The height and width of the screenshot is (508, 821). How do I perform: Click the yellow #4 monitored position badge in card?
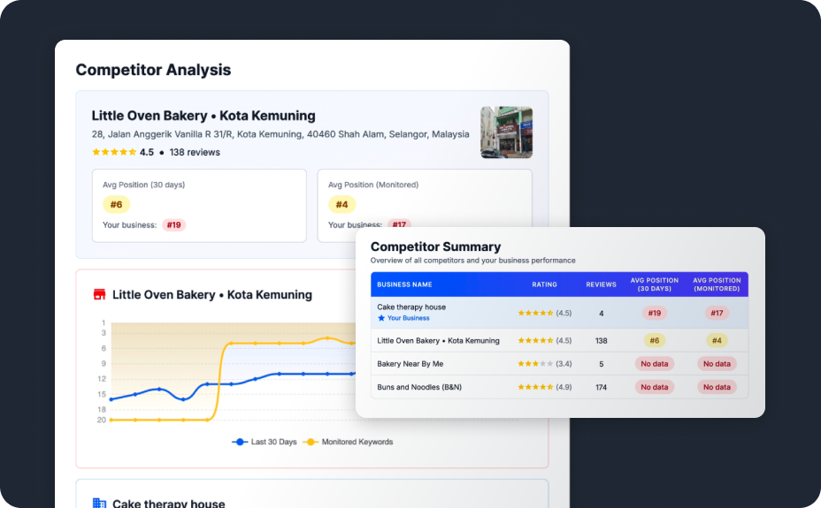coord(341,204)
